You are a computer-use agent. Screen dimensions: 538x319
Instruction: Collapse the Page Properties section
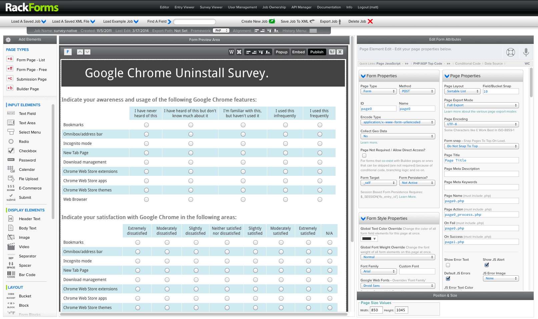point(447,76)
